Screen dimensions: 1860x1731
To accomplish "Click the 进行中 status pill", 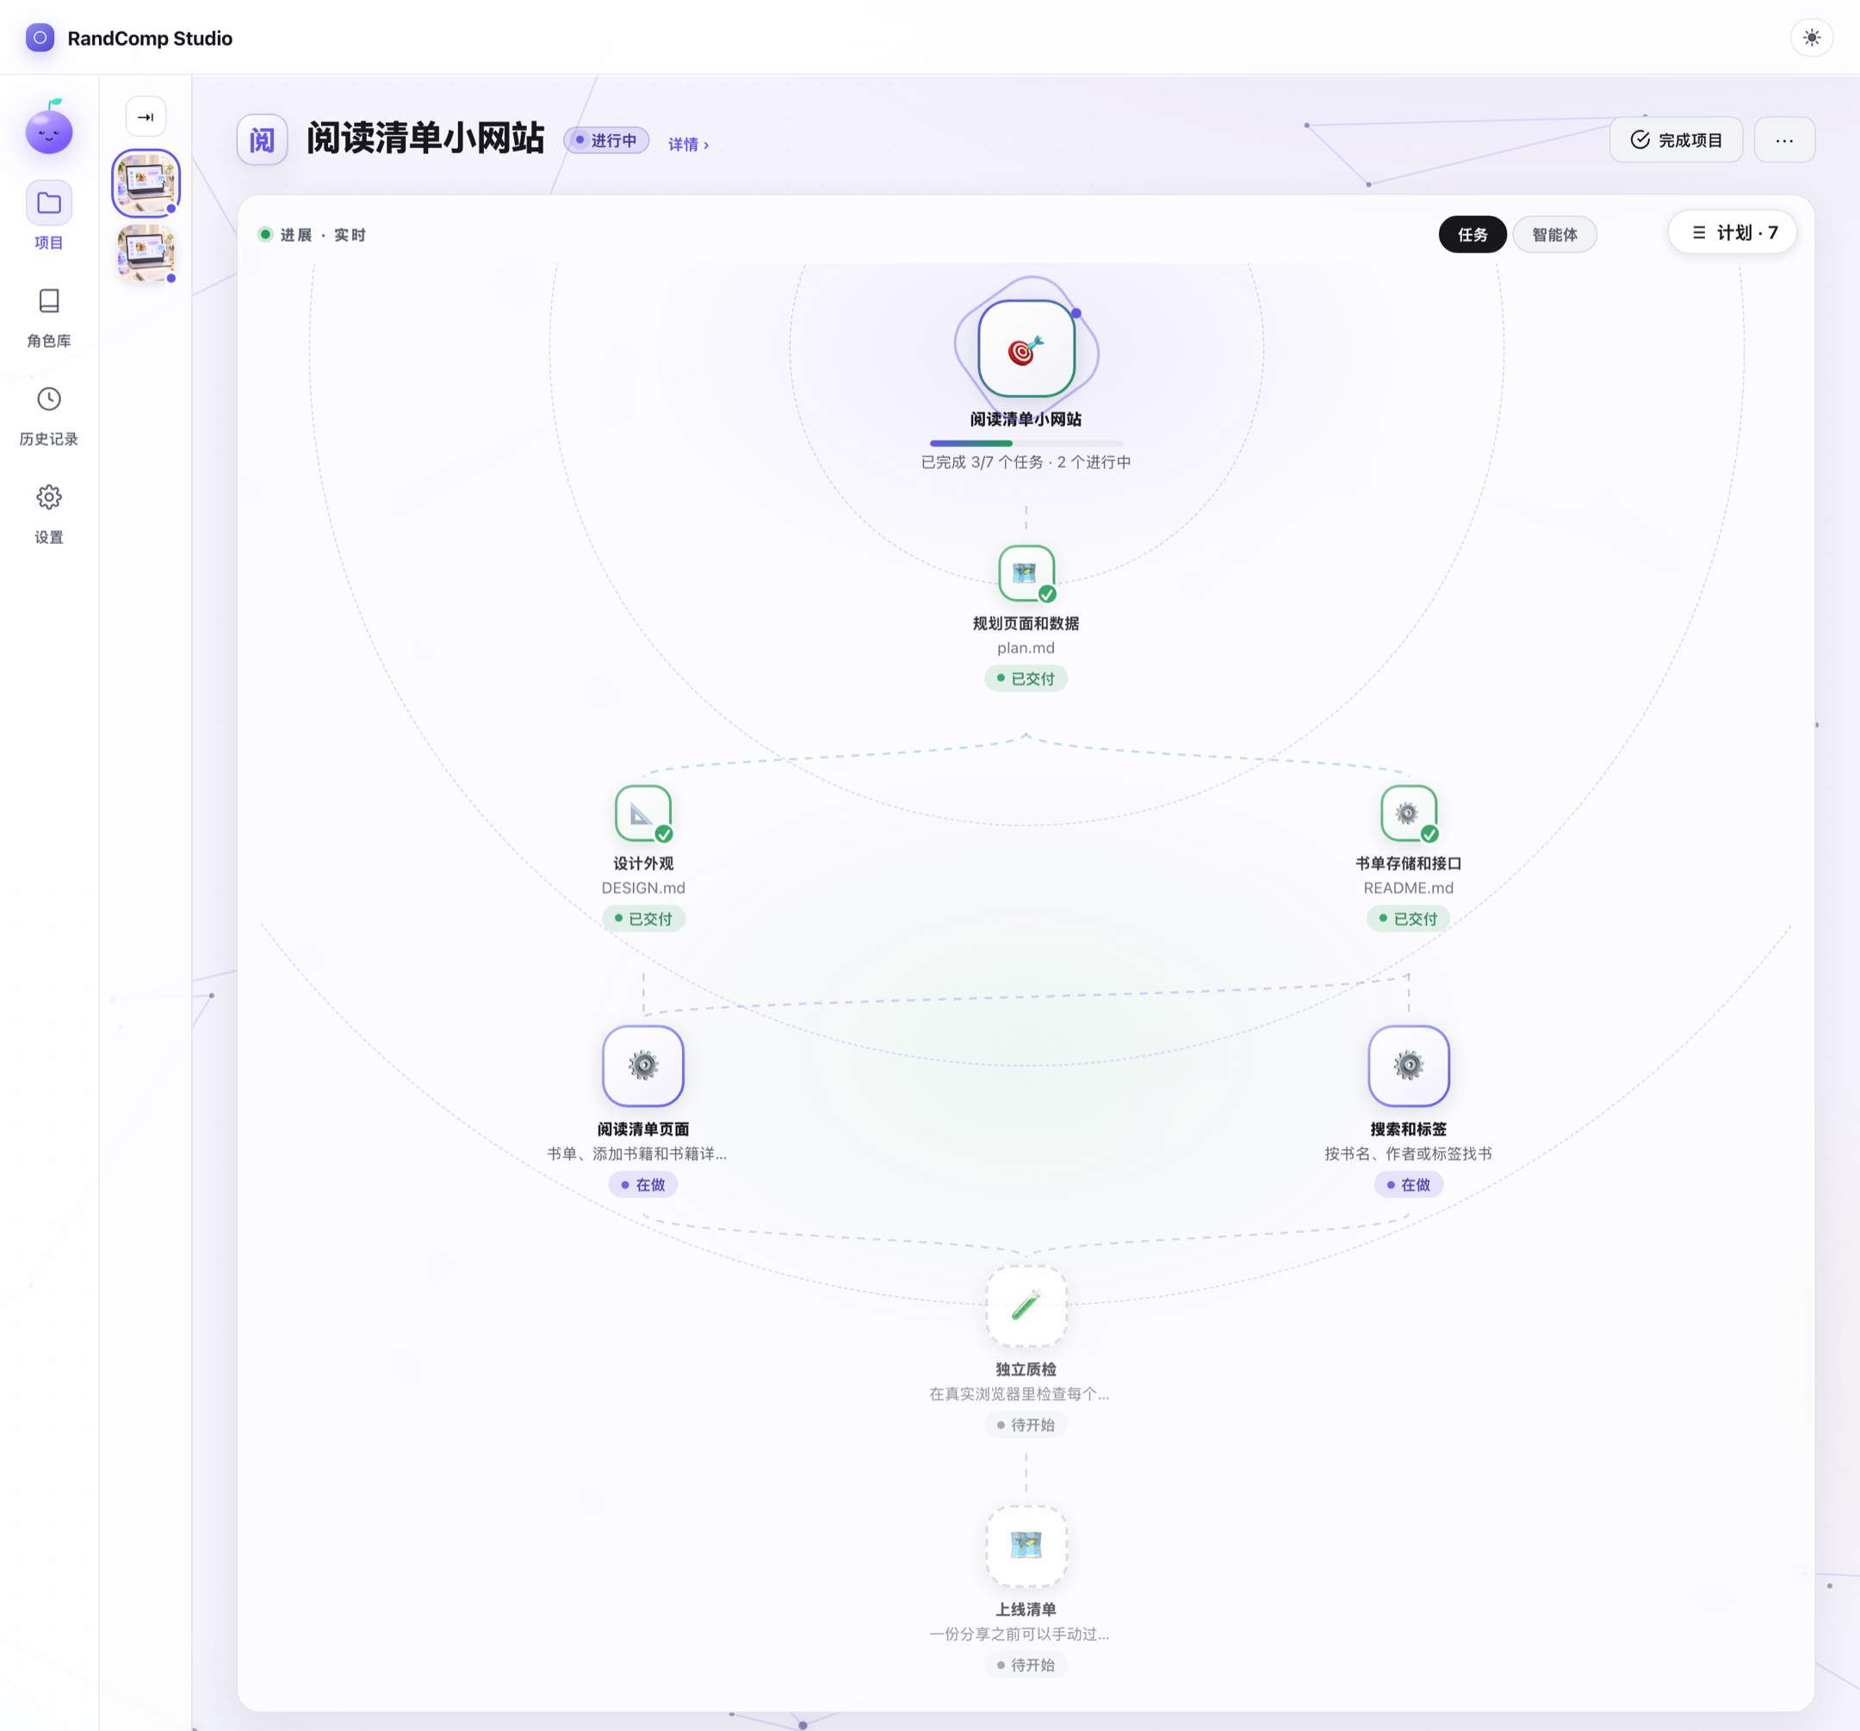I will (606, 140).
